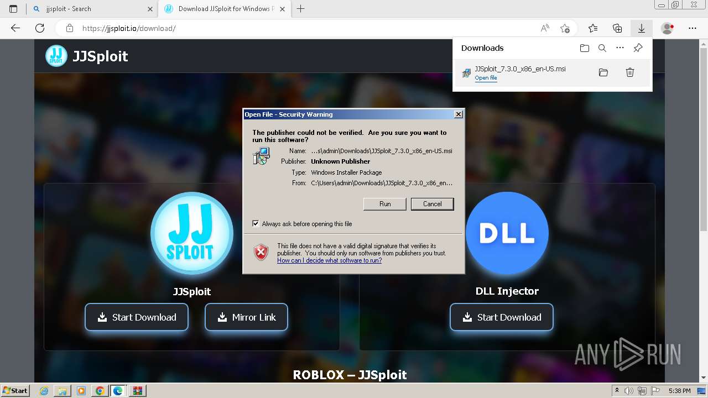Image resolution: width=708 pixels, height=398 pixels.
Task: Click the taskbar clock 5:38 PM
Action: [679, 391]
